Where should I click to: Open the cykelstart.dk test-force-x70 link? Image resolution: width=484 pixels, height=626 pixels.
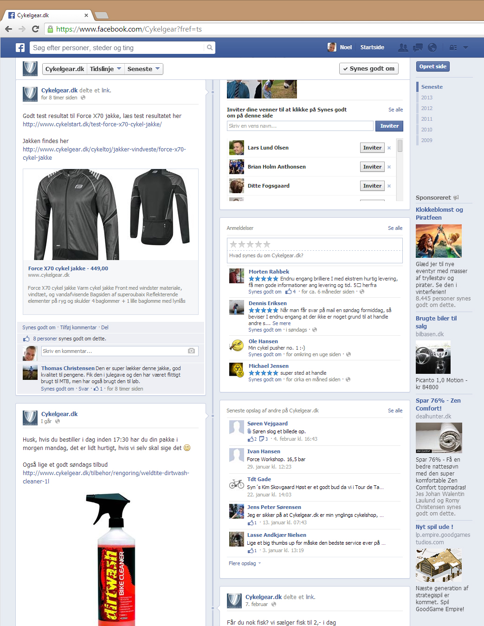coord(92,124)
